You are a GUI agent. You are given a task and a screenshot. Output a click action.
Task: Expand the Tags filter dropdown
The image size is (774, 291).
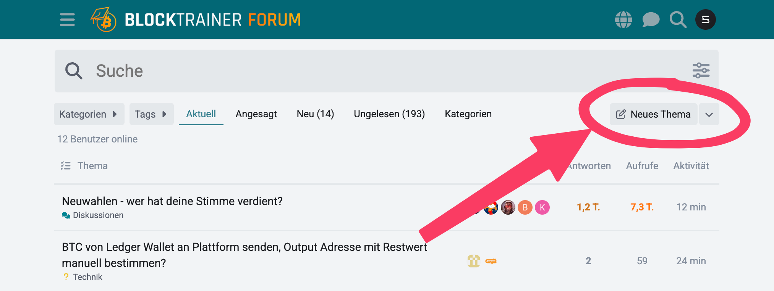coord(151,114)
